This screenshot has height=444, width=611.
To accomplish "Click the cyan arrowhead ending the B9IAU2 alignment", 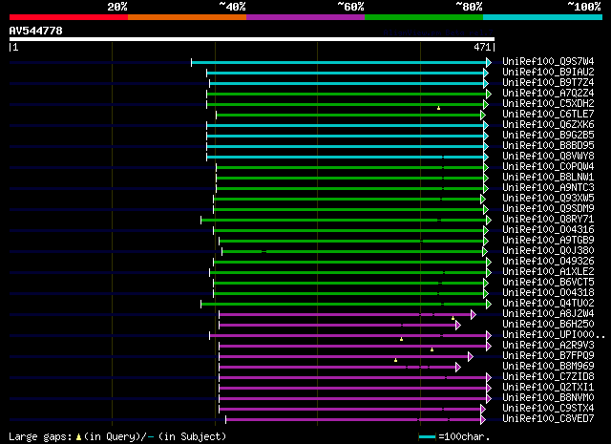I will (486, 73).
